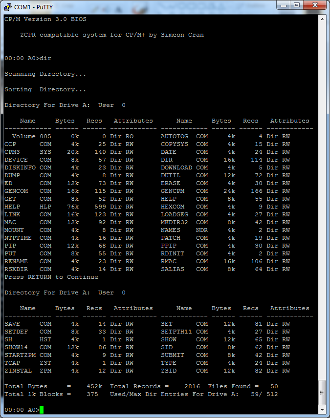
Task: Click the PATCH file name
Action: [170, 238]
